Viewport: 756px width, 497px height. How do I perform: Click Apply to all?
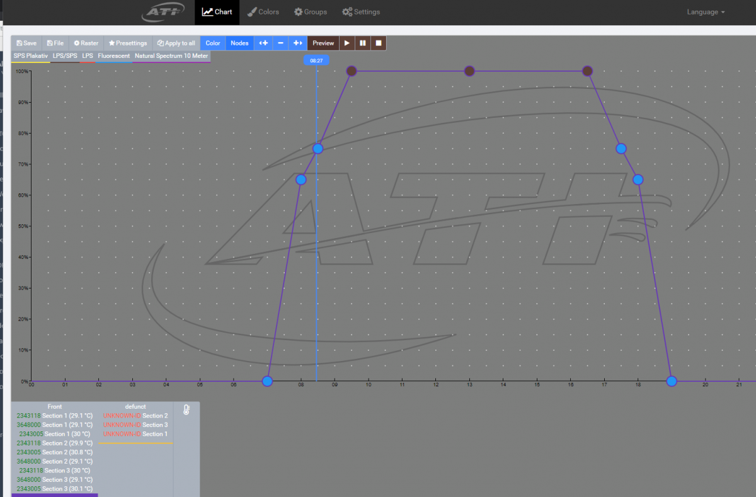(x=176, y=43)
